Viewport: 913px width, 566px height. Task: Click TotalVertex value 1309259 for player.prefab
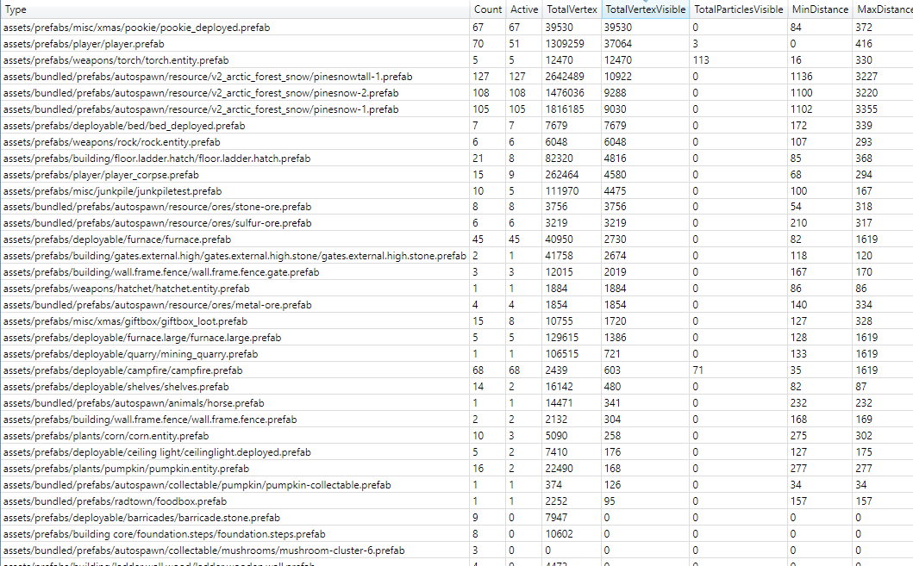(x=565, y=44)
